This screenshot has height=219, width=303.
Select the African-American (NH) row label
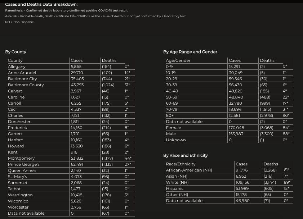tap(189, 170)
